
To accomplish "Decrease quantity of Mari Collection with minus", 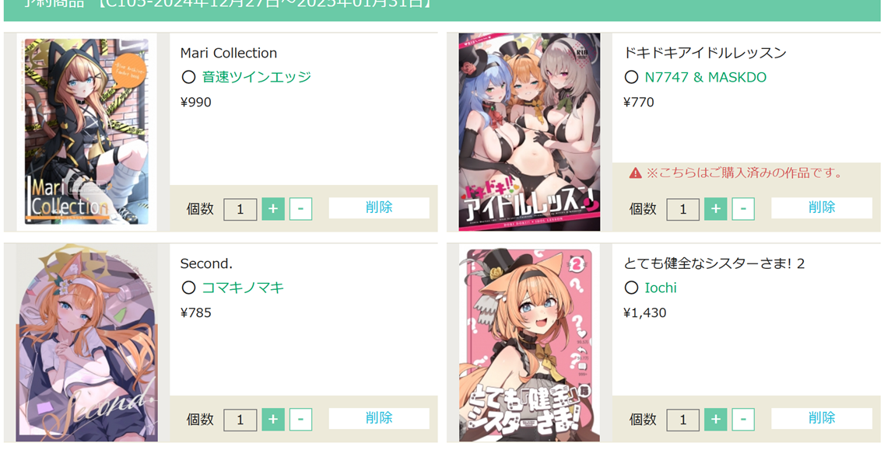I will pos(300,209).
